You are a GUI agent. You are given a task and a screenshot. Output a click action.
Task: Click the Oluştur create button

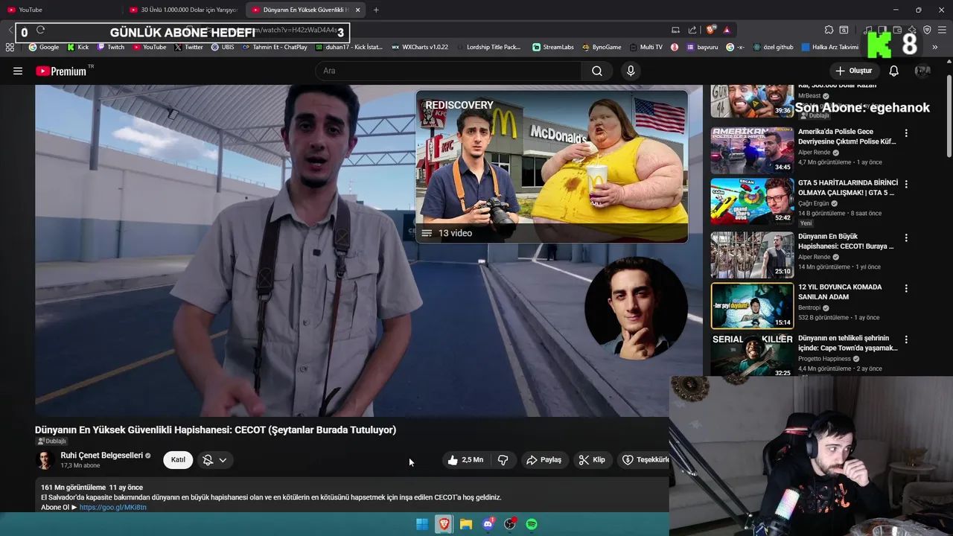[853, 71]
